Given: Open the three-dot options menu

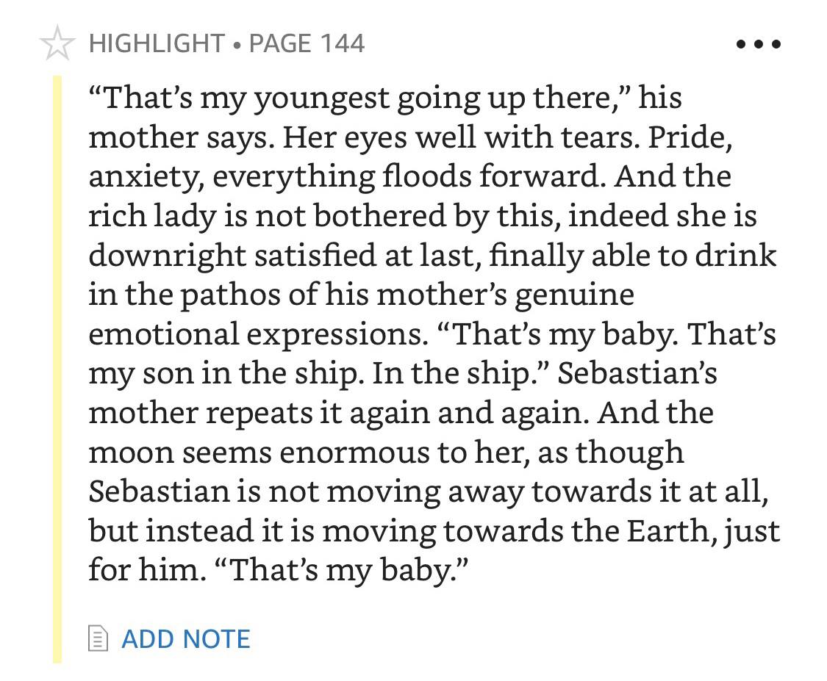Looking at the screenshot, I should pos(758,44).
